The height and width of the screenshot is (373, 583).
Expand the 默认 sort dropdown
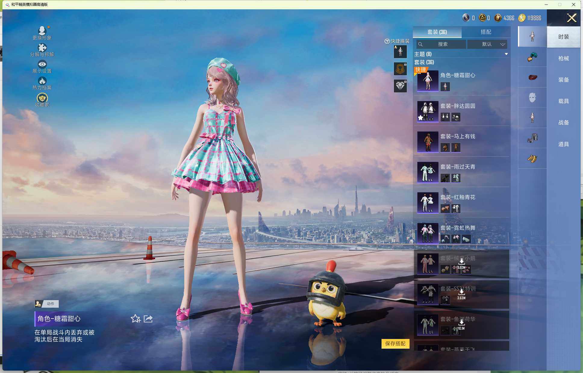[x=487, y=44]
